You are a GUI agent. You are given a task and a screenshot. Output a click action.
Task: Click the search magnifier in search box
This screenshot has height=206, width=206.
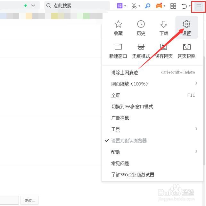click(48, 6)
